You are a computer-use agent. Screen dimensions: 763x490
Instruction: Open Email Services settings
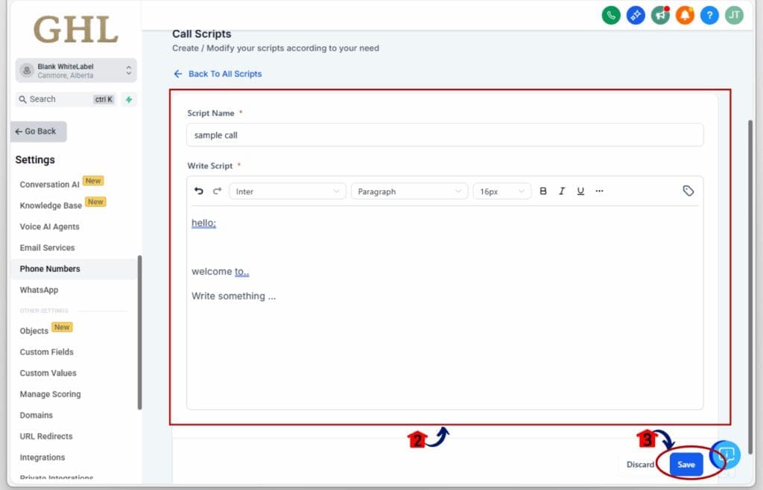(x=47, y=248)
